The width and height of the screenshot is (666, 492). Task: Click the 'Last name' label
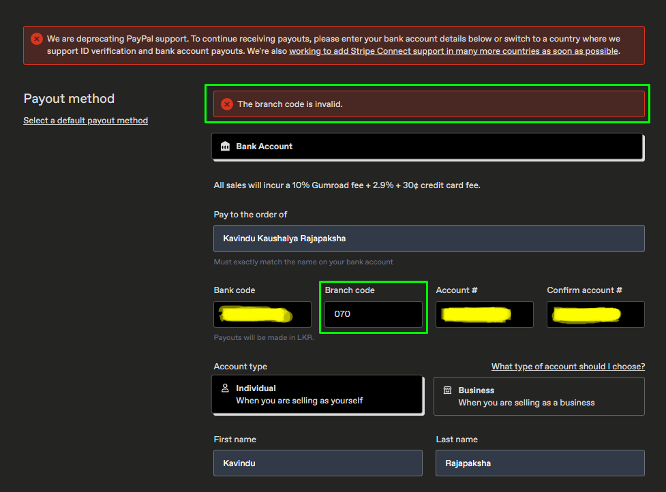[x=457, y=440]
